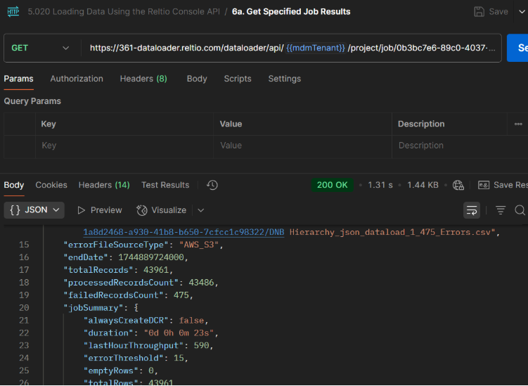The height and width of the screenshot is (386, 528).
Task: Open the request Headers (8) tab
Action: click(x=143, y=79)
